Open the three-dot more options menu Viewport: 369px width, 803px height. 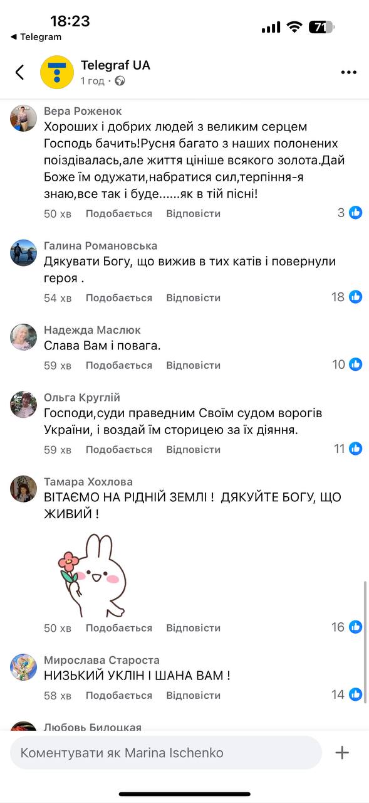point(348,73)
